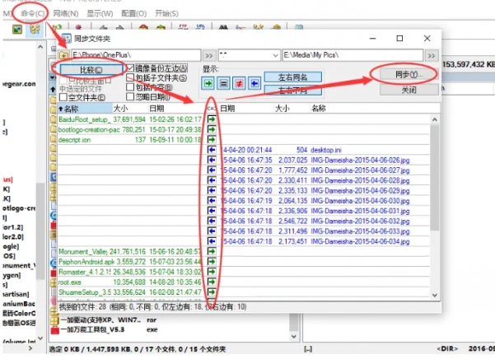Uncheck the 镜像备份左边 checkbox
The height and width of the screenshot is (359, 495).
coord(130,68)
